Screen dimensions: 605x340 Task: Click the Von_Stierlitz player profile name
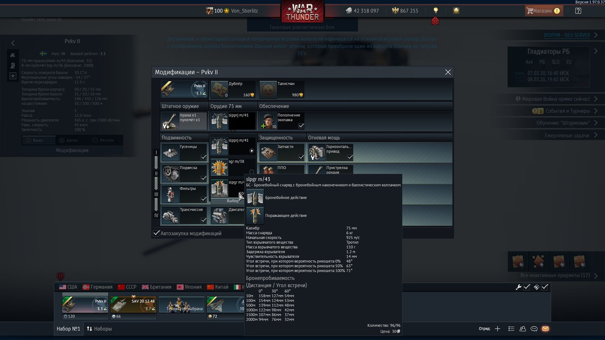point(244,10)
